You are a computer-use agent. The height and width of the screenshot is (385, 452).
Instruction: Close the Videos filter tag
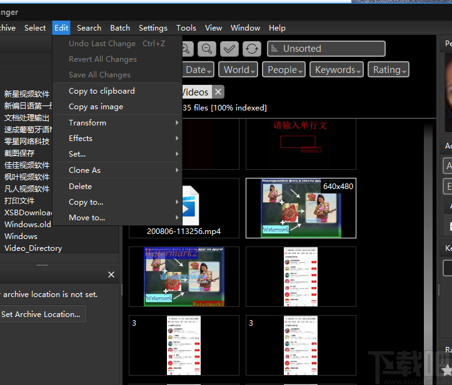pos(218,92)
